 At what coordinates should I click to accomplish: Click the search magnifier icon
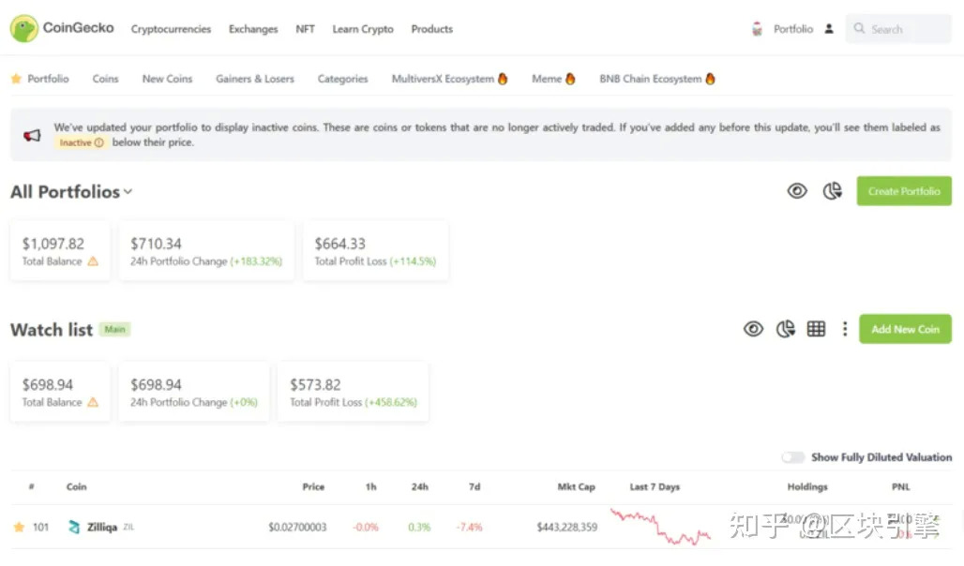click(x=860, y=28)
